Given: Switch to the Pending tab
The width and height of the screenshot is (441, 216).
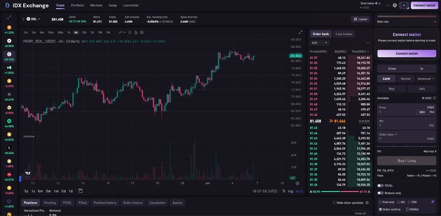Looking at the screenshot, I should [x=50, y=203].
